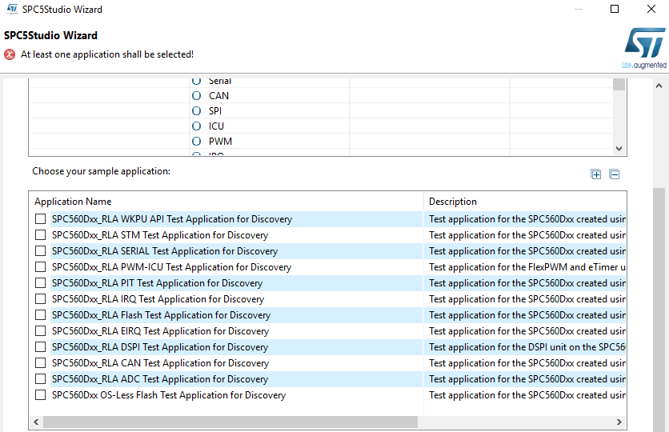The image size is (669, 432).
Task: Check the ADC Test Application checkbox
Action: pos(41,378)
